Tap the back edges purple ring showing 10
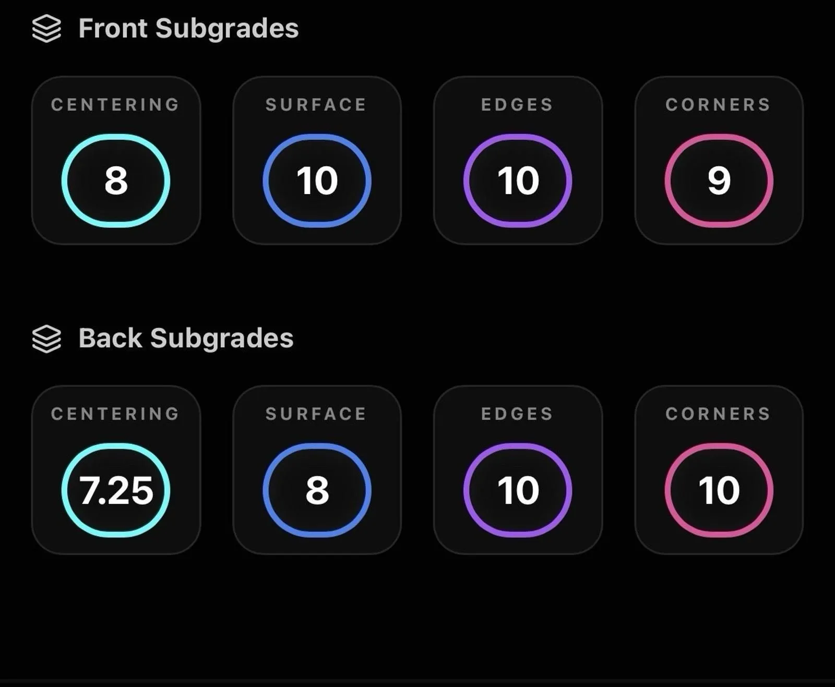835x687 pixels. coord(518,490)
